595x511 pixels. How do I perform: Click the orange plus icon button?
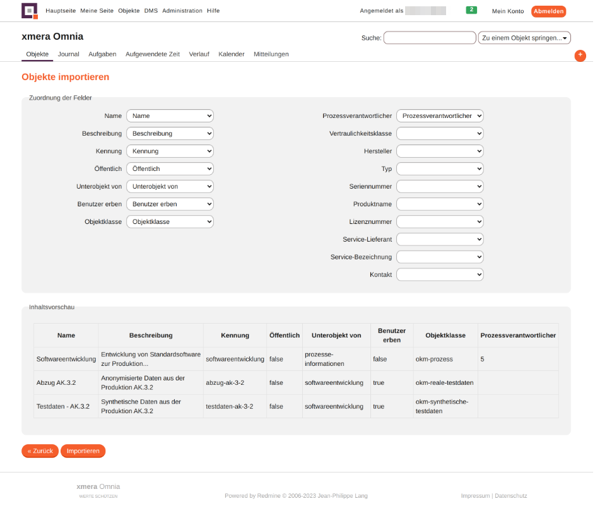(580, 56)
